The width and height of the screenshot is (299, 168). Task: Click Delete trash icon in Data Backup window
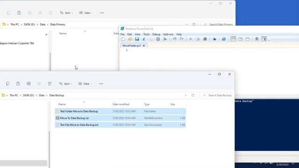pos(50,84)
